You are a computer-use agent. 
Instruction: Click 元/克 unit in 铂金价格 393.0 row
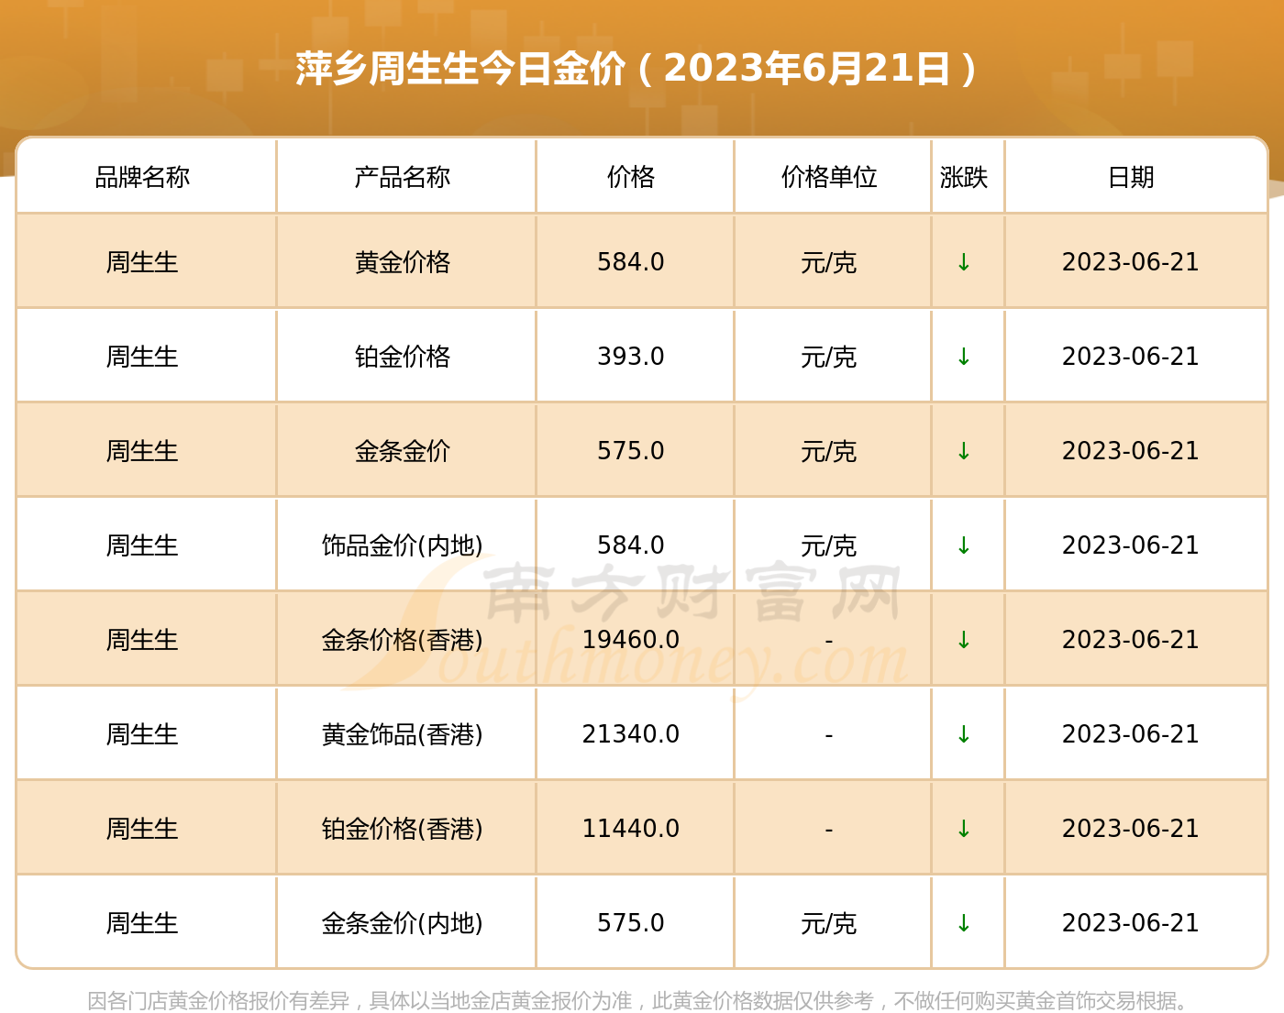(829, 358)
